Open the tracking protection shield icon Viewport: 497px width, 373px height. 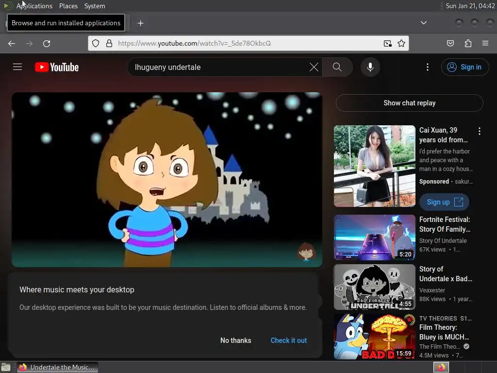96,43
